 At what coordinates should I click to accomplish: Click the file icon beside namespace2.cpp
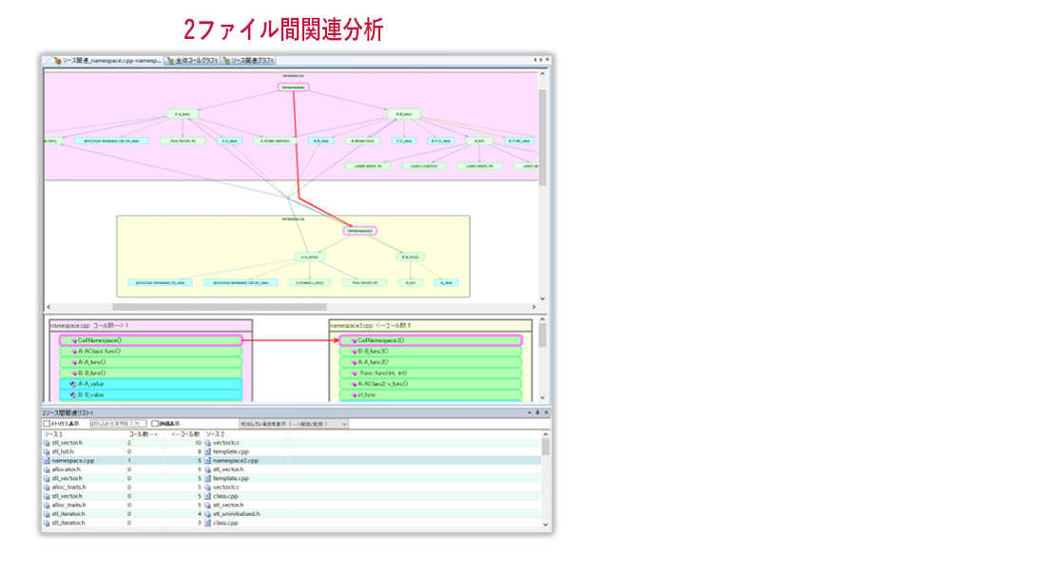208,461
